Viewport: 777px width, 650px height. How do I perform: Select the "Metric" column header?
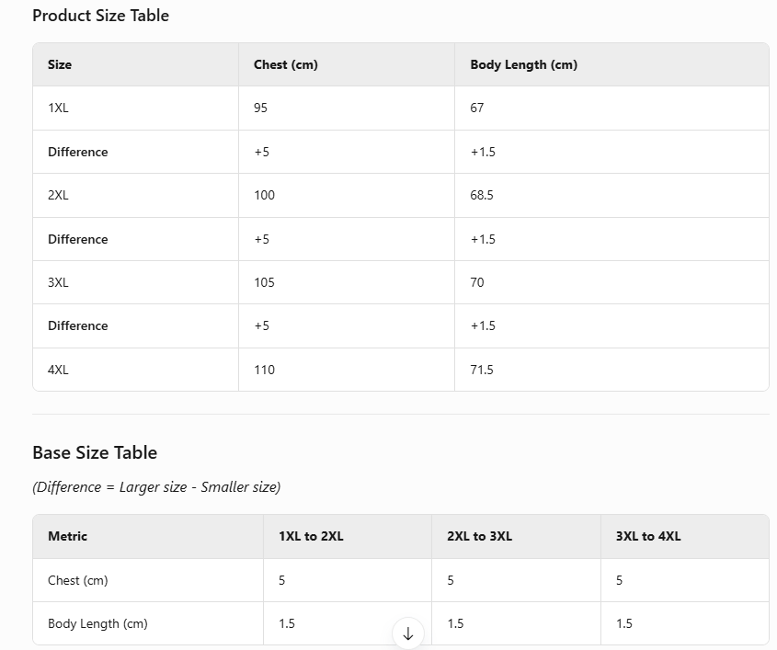67,536
